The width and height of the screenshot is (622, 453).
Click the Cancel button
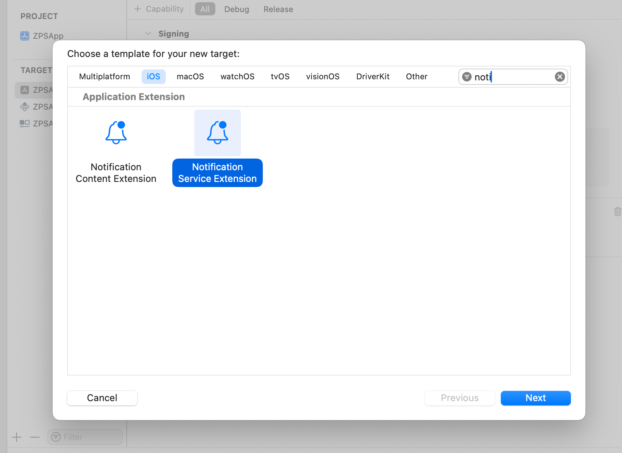tap(102, 398)
